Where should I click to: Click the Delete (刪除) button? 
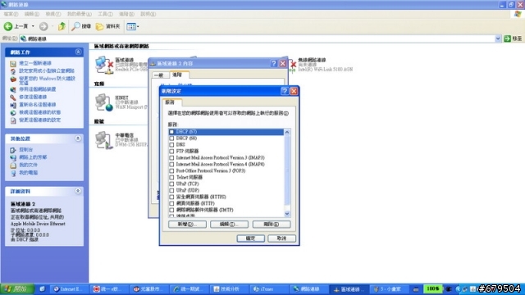pos(272,224)
